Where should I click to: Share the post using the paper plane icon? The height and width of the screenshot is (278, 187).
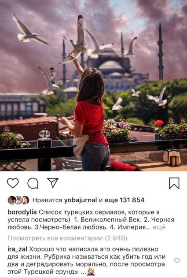53,183
